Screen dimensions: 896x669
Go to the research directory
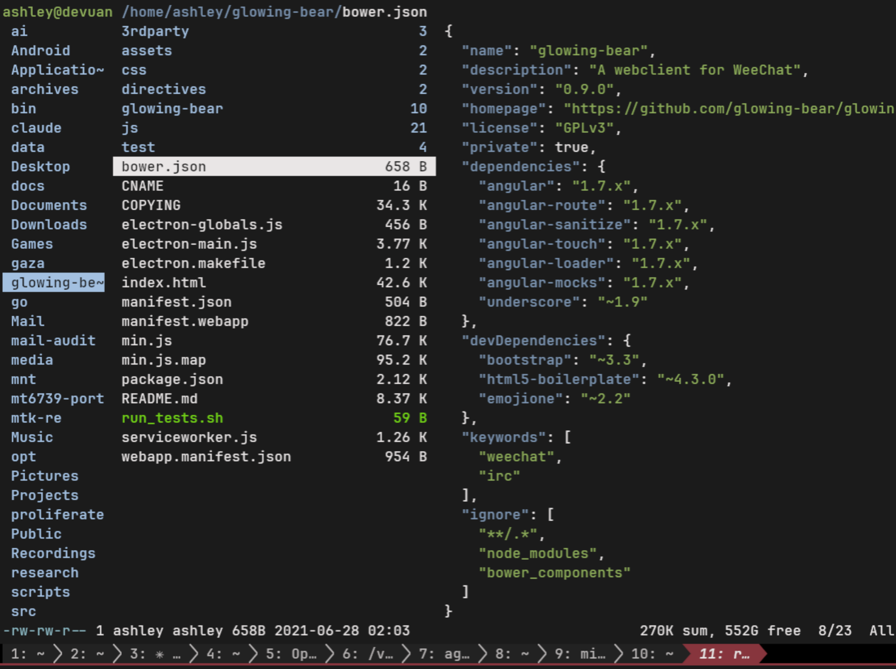tap(45, 573)
